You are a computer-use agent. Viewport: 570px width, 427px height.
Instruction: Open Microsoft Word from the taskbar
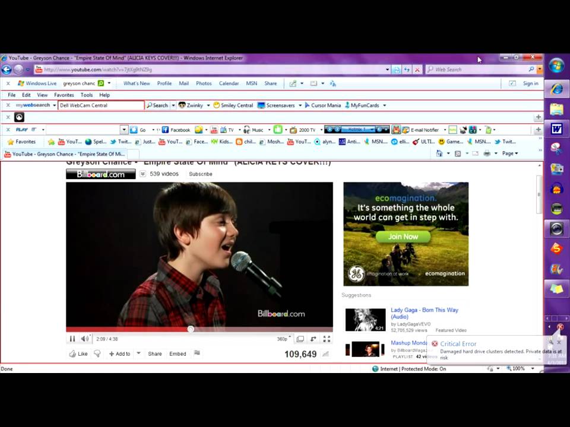coord(556,129)
